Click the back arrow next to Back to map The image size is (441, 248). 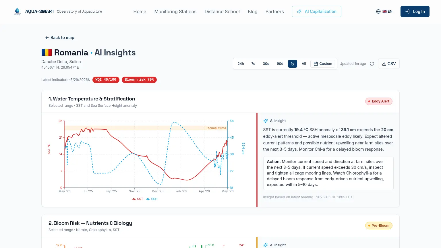click(47, 38)
